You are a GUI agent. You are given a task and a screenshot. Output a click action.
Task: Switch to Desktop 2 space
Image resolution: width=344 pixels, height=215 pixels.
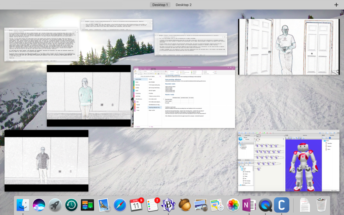coord(183,5)
